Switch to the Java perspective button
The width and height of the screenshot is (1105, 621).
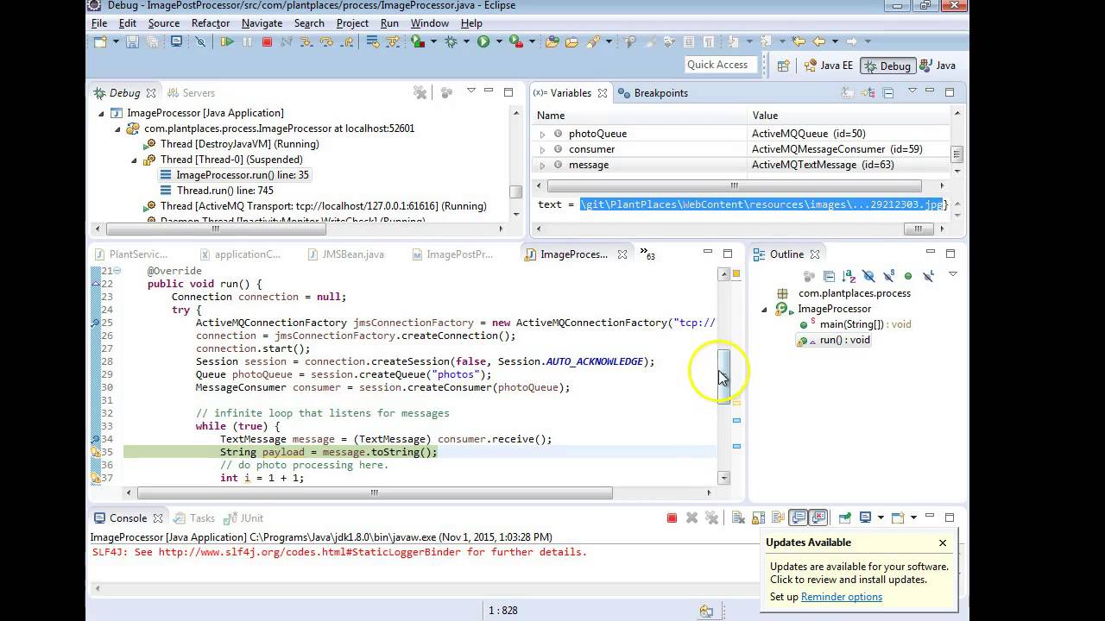tap(938, 66)
